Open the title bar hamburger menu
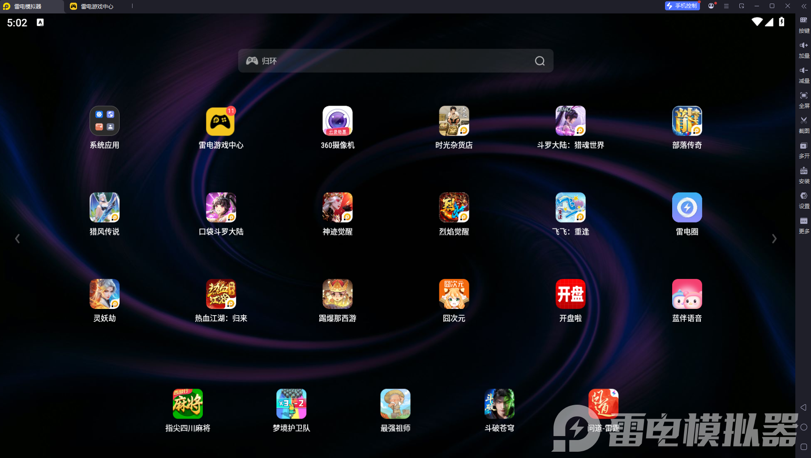 pyautogui.click(x=726, y=6)
